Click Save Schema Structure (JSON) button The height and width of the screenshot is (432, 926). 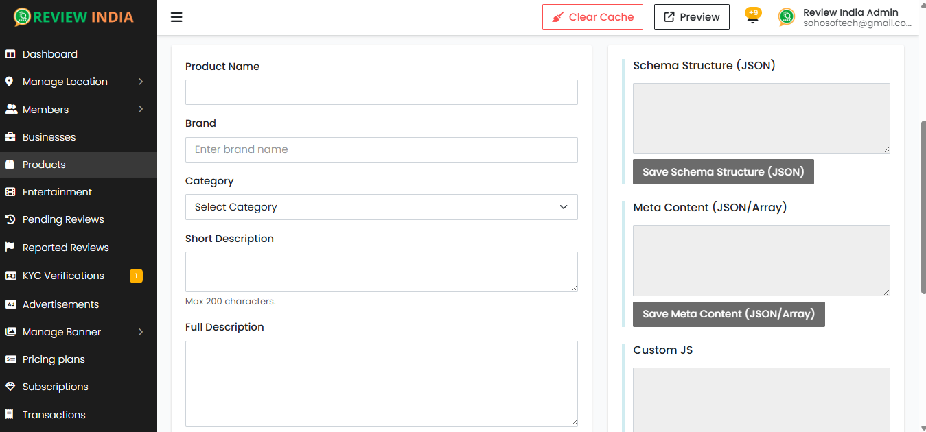coord(724,172)
